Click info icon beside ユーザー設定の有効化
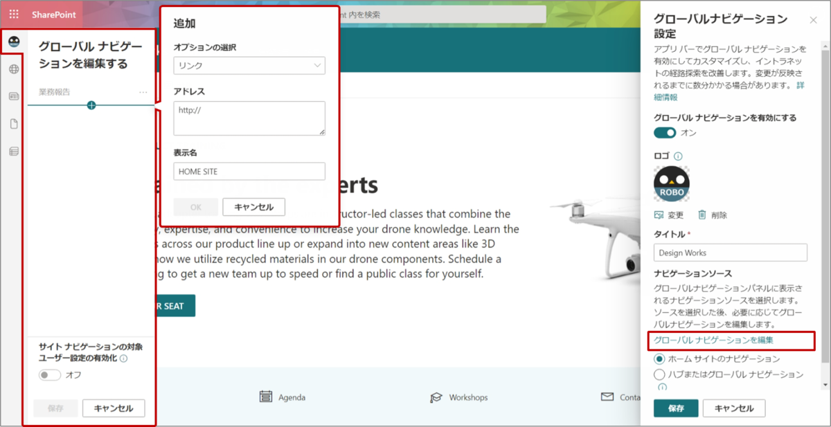Viewport: 831px width, 427px height. coord(123,358)
